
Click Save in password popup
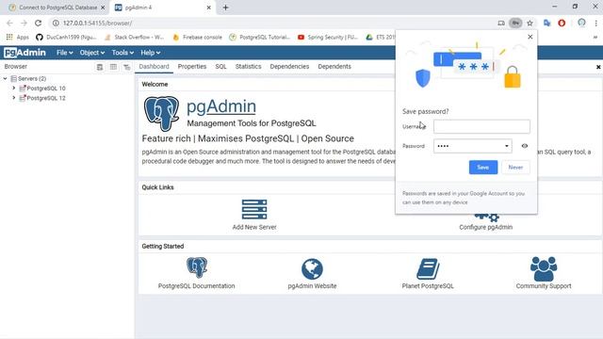pos(483,168)
